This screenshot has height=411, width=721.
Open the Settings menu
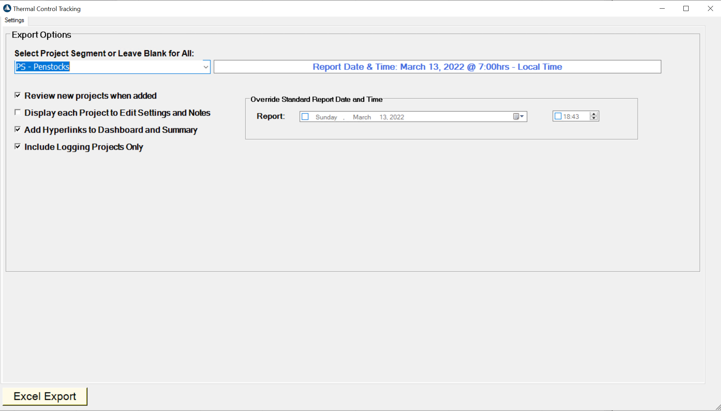coord(14,20)
